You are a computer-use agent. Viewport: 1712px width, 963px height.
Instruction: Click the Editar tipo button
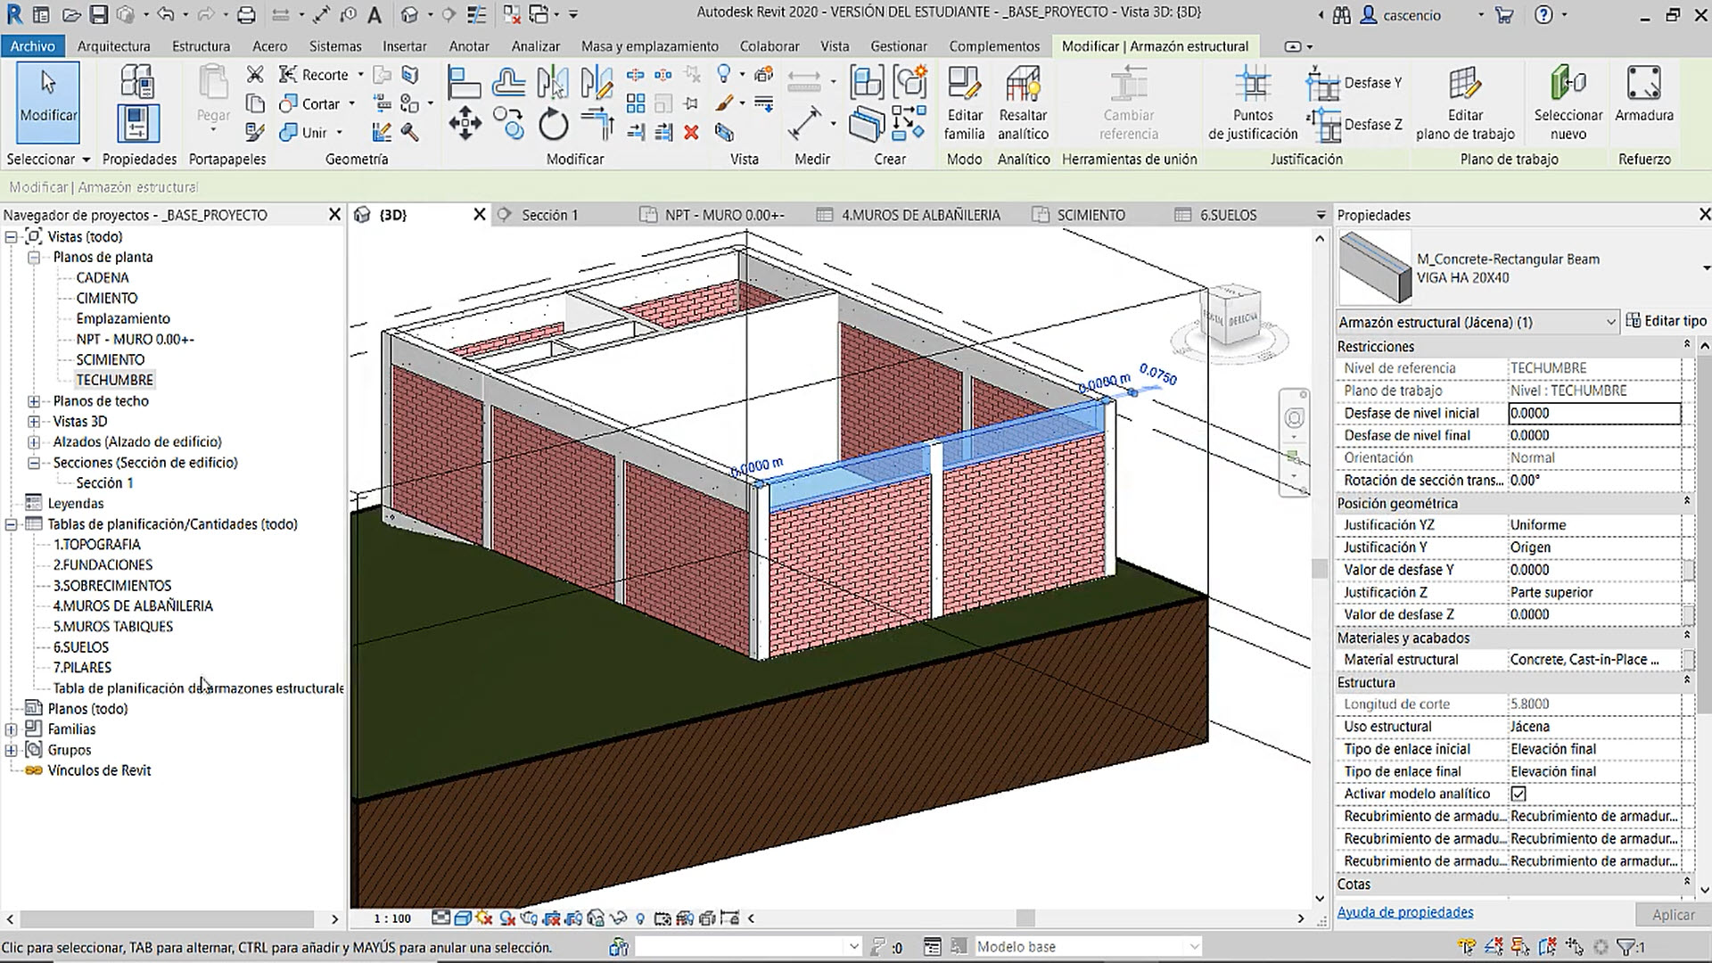(1666, 321)
